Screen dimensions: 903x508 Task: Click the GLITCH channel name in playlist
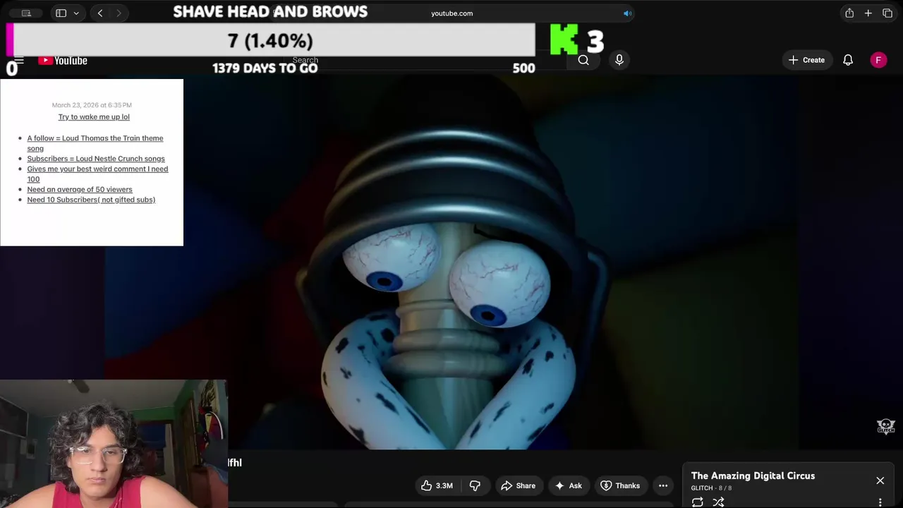[702, 488]
